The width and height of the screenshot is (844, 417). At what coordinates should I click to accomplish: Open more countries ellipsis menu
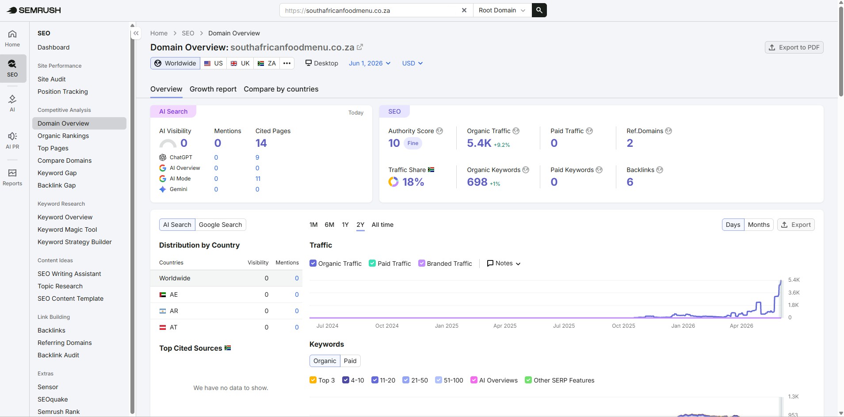point(287,63)
